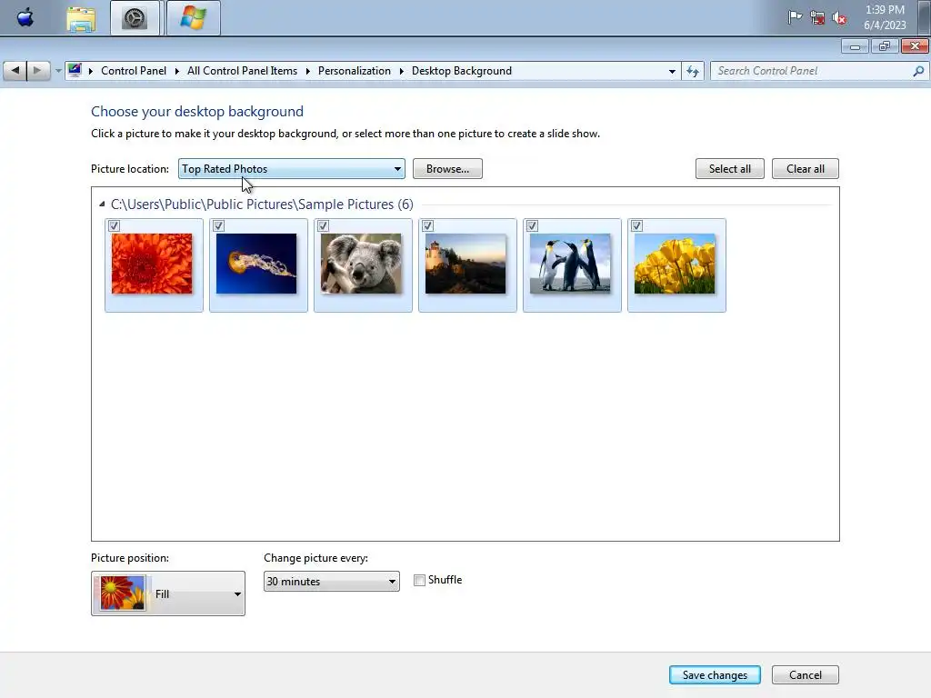The height and width of the screenshot is (698, 931).
Task: Restore down the Desktop Background window
Action: 885,46
